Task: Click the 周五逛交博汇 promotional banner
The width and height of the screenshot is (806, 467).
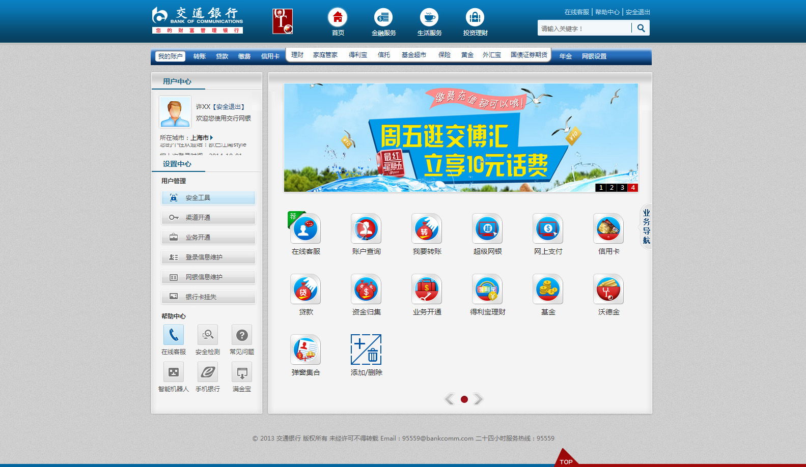Action: (x=461, y=137)
